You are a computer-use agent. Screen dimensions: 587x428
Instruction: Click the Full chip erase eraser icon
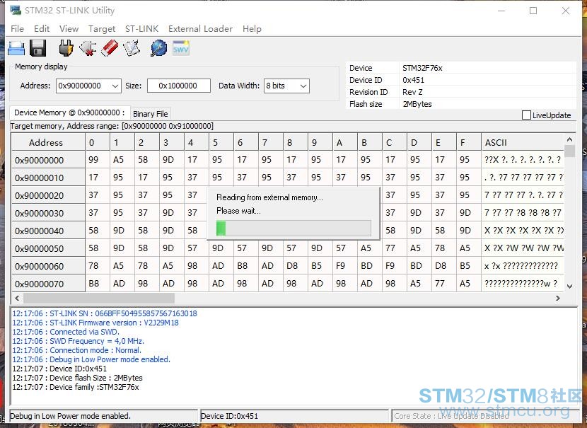click(110, 48)
